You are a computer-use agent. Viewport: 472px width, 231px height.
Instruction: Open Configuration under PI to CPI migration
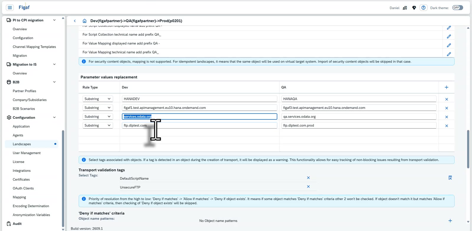23,38
